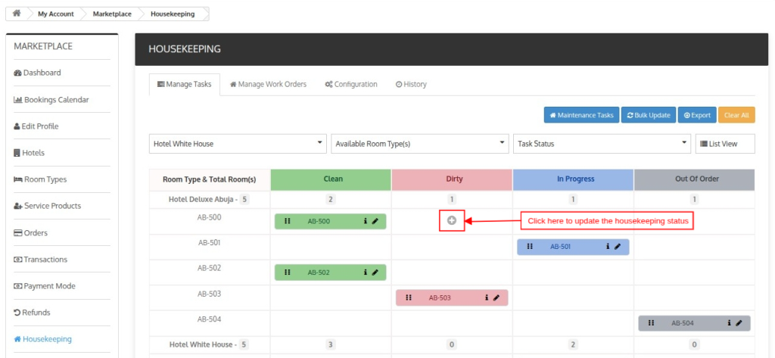Viewport: 775px width, 358px height.
Task: Open Bookings Calendar in sidebar
Action: click(x=51, y=100)
